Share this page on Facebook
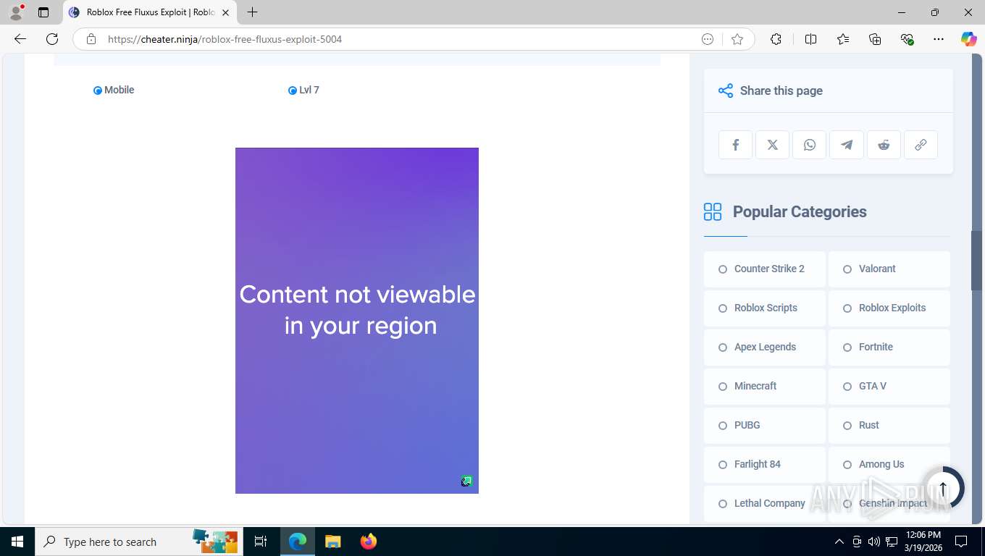Image resolution: width=985 pixels, height=556 pixels. pos(736,145)
